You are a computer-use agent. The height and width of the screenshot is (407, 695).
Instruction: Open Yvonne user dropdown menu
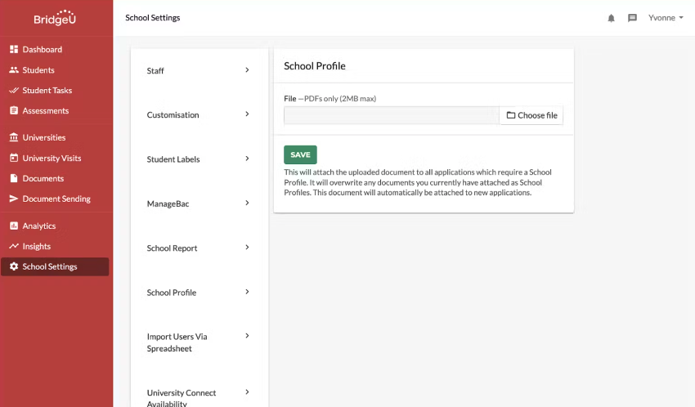(x=666, y=18)
